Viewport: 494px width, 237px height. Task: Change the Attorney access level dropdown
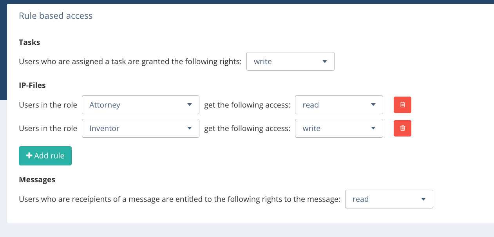tap(338, 105)
